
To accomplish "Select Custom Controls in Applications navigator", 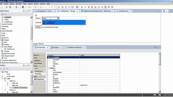I will 7,24.
